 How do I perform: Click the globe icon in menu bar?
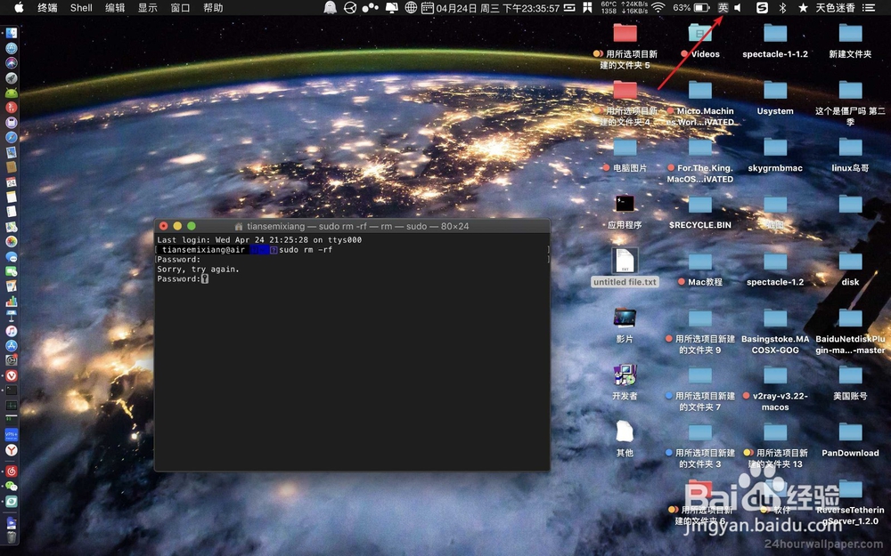(x=411, y=7)
